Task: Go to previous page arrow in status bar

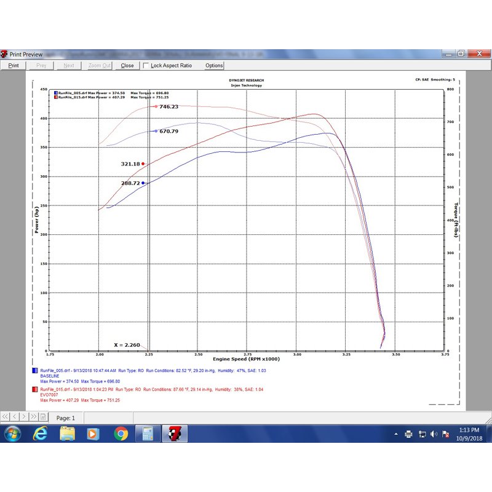Action: (x=14, y=417)
